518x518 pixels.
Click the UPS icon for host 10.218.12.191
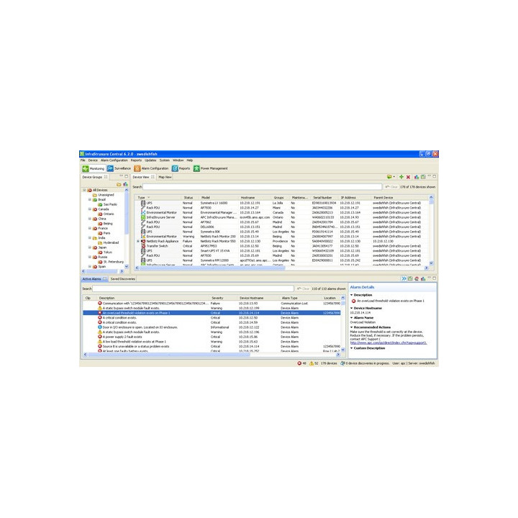pyautogui.click(x=143, y=203)
